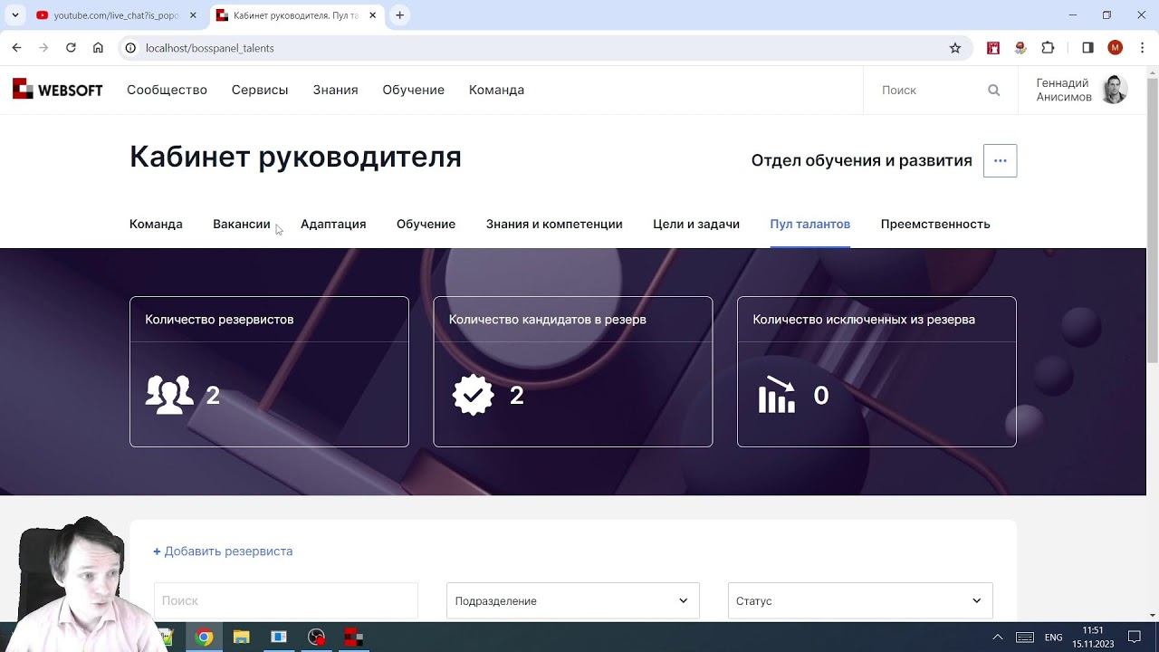Click the excluded declining chart icon
Viewport: 1159px width, 652px height.
coord(777,394)
